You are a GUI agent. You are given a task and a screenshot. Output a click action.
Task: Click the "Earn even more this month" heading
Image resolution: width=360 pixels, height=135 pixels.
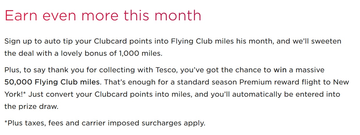coord(103,15)
